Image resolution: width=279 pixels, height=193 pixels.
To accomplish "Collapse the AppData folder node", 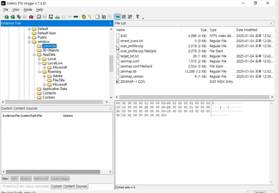I will pos(34,54).
